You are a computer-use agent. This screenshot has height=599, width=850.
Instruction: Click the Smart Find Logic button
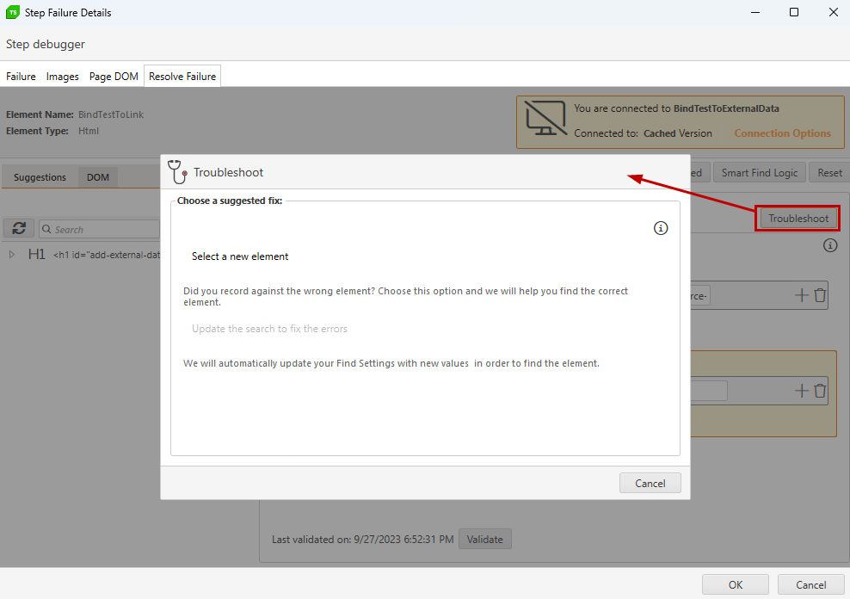pos(760,172)
